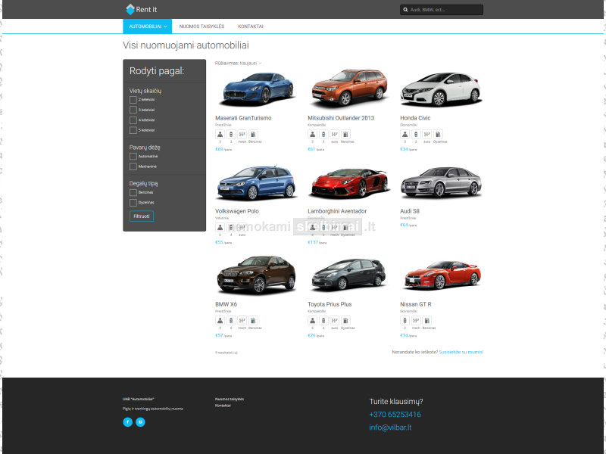Viewport: 606px width, 454px height.
Task: Open the Lamborghini Aventador car image
Action: point(349,183)
